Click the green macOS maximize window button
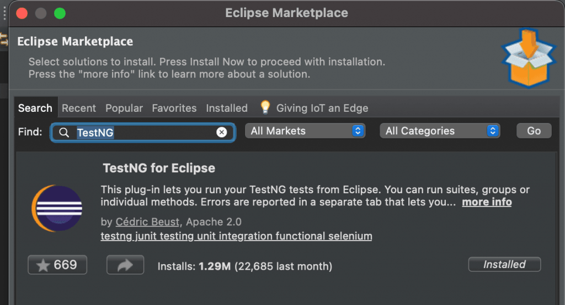 [x=60, y=13]
